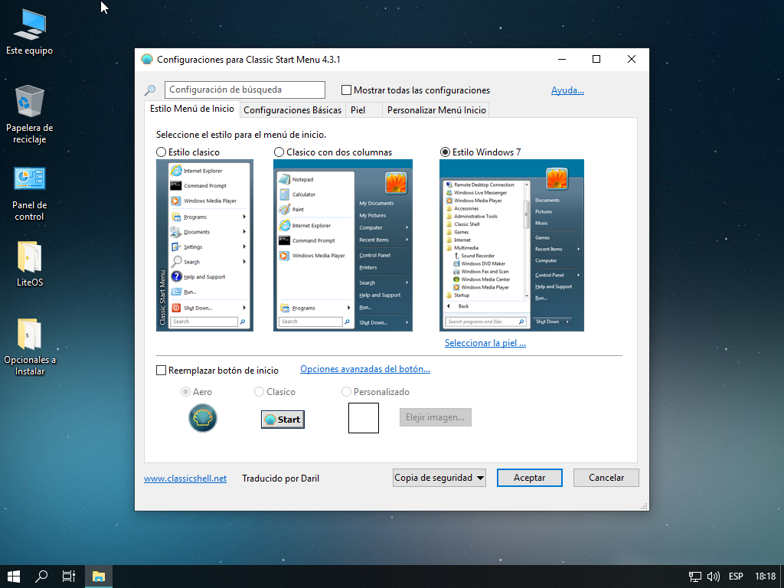The image size is (784, 588).
Task: Open the LiteOS folder icon
Action: pos(30,264)
